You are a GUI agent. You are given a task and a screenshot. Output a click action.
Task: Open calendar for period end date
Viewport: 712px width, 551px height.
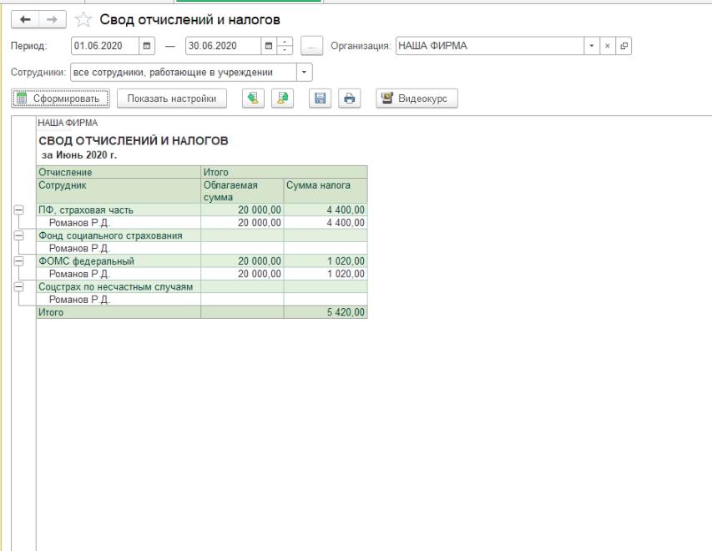(x=271, y=45)
